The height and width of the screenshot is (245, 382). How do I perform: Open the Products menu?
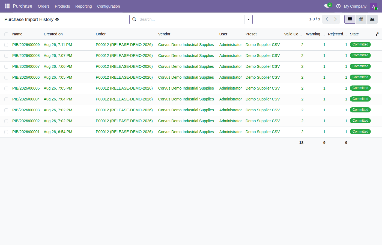(x=62, y=6)
